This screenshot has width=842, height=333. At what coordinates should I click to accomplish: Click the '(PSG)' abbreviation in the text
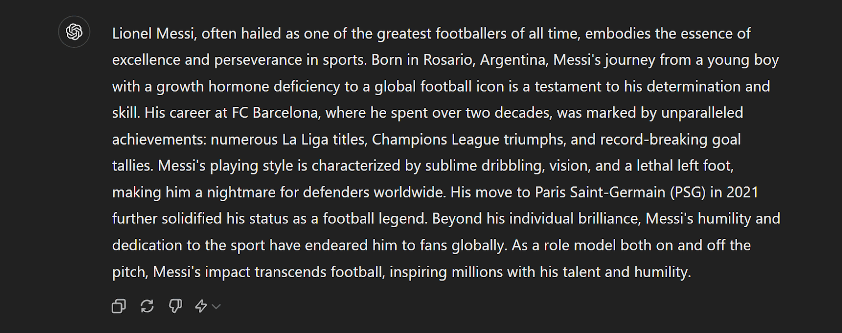[x=688, y=193]
